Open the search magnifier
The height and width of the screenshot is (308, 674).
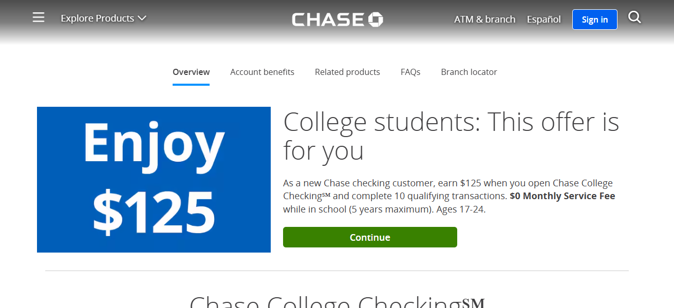point(634,17)
